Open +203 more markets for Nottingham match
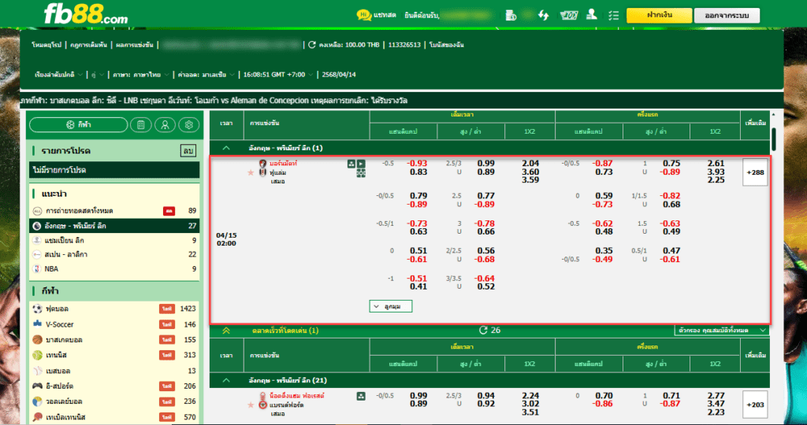 click(755, 405)
